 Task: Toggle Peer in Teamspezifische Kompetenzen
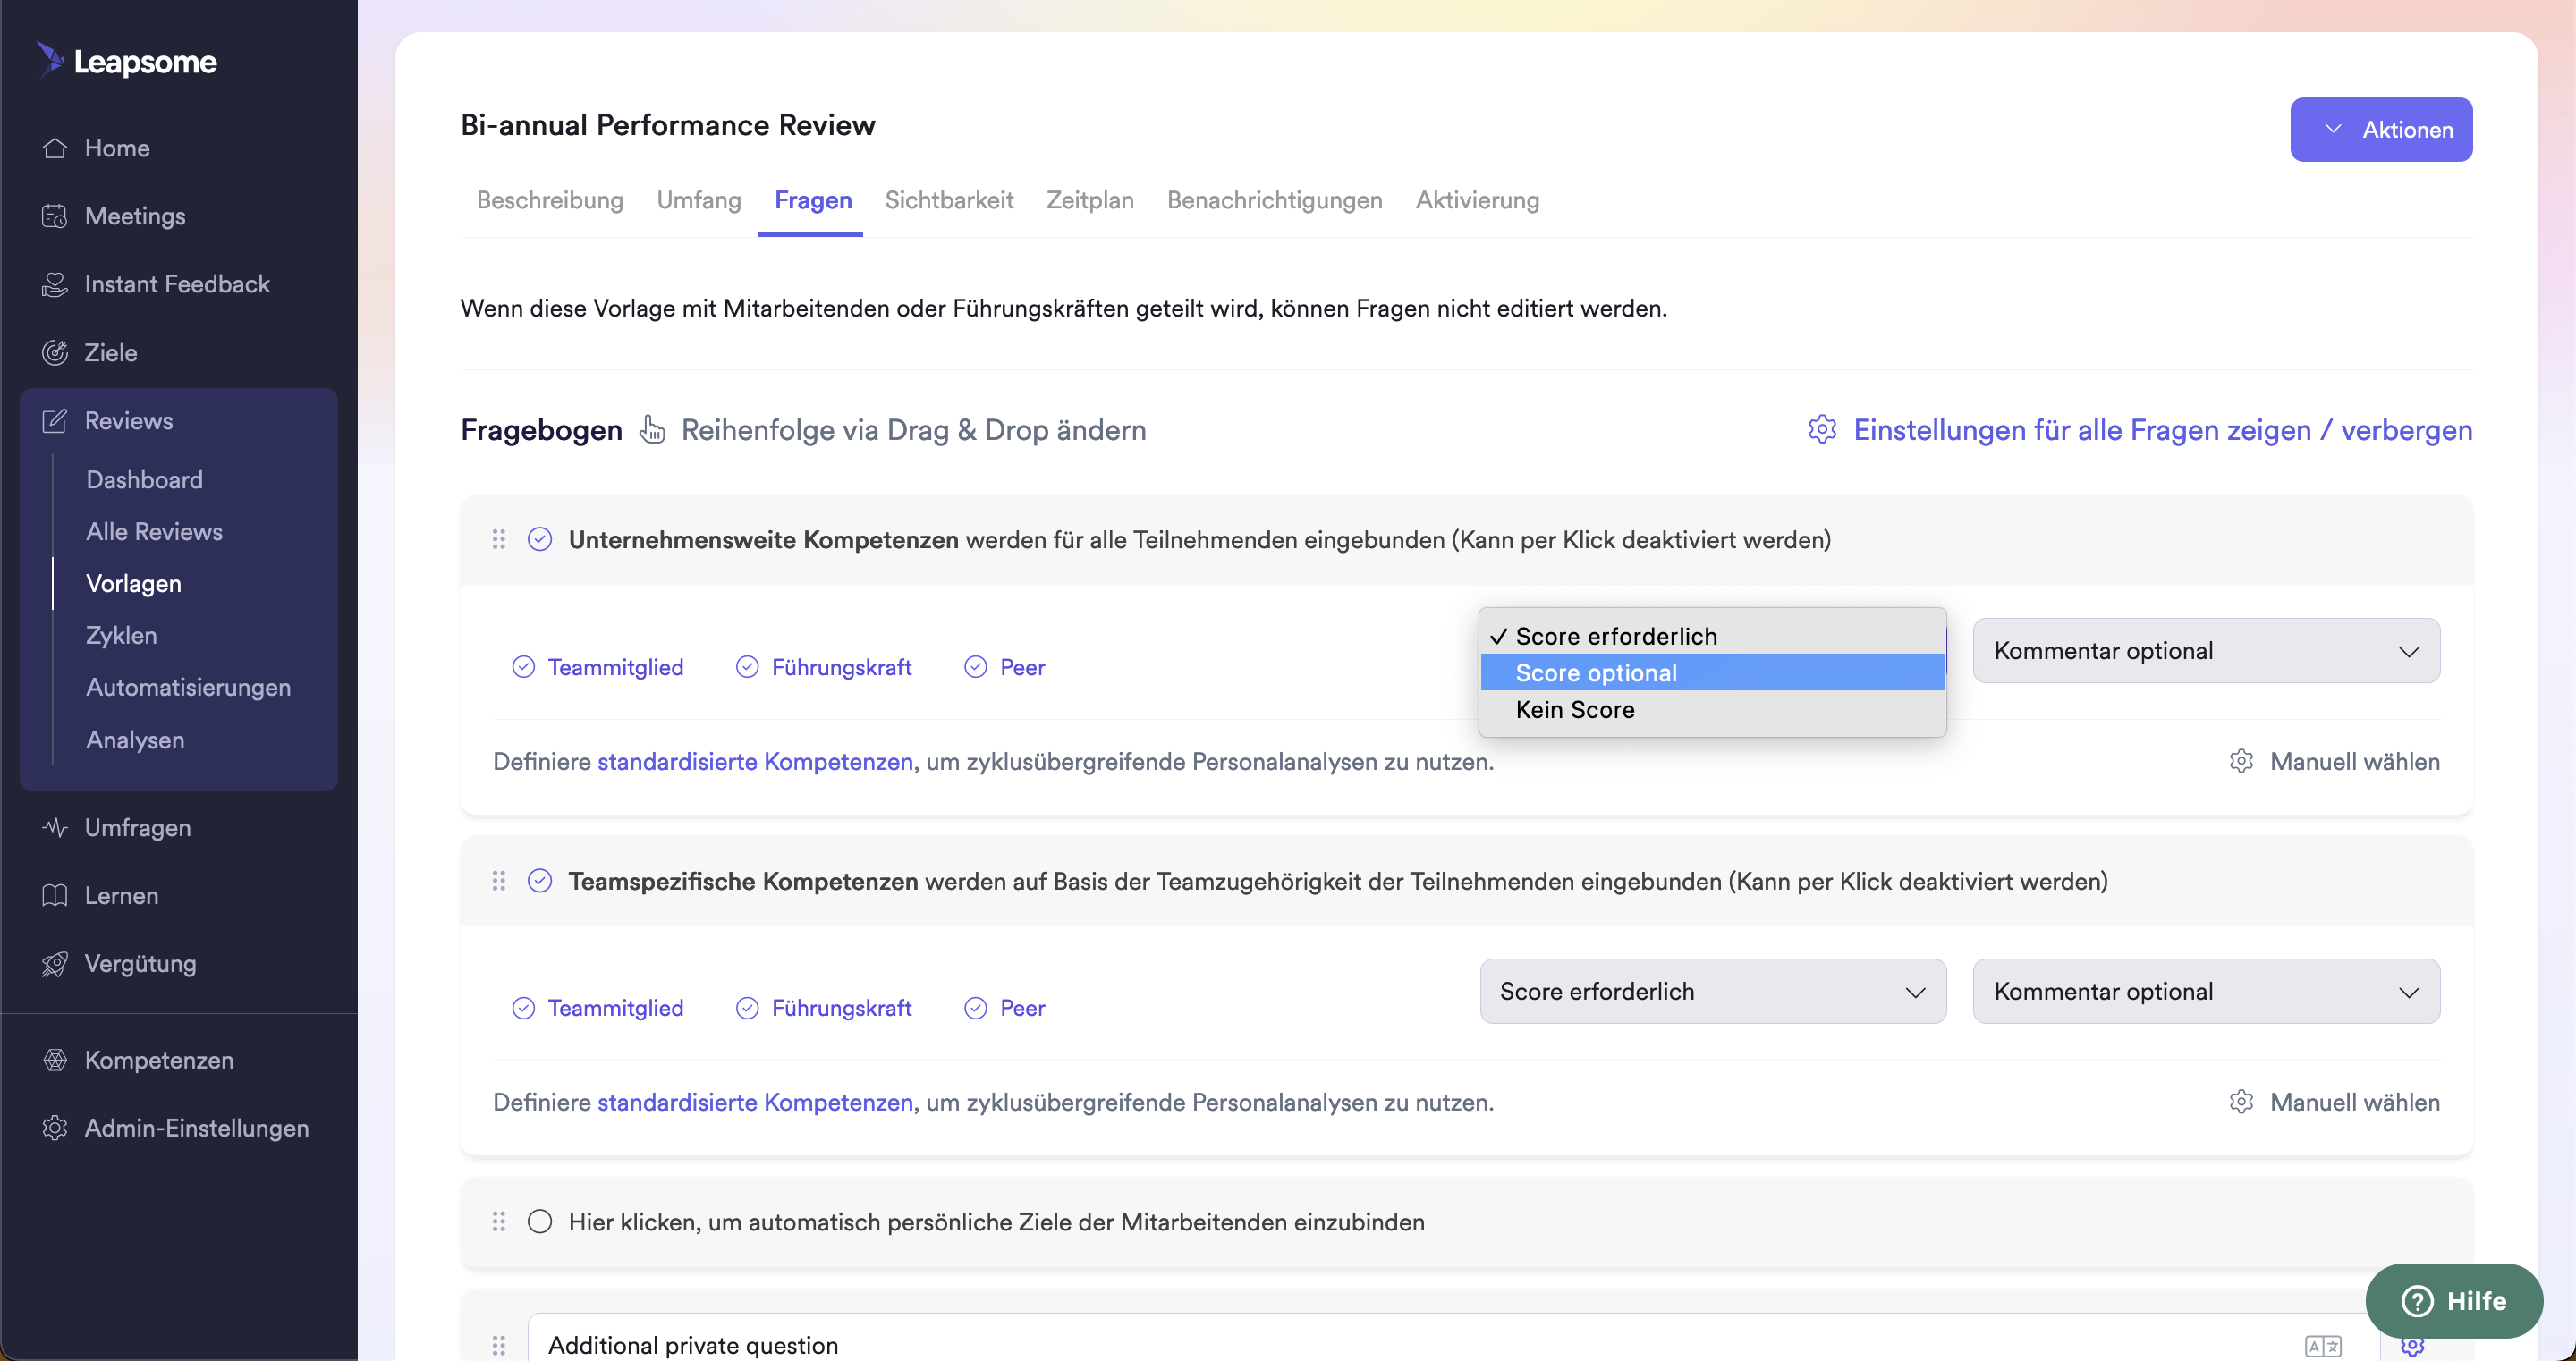tap(1004, 1007)
